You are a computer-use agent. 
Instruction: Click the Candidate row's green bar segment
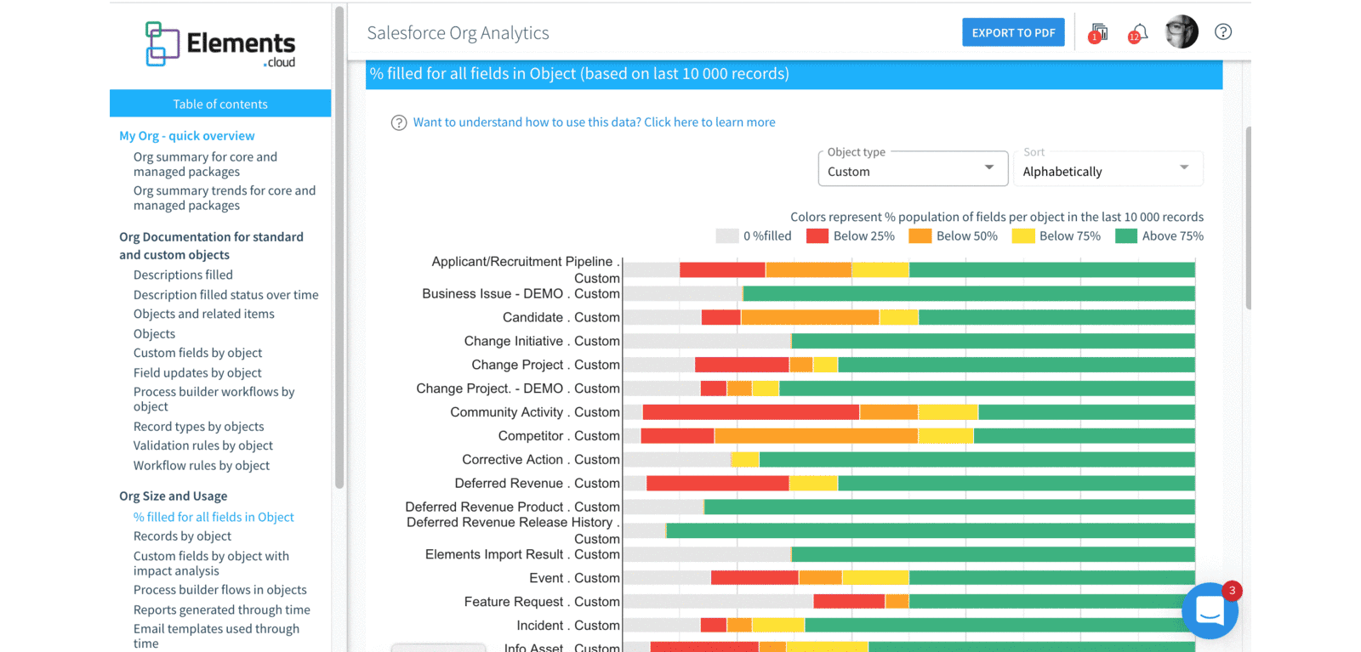point(1056,317)
